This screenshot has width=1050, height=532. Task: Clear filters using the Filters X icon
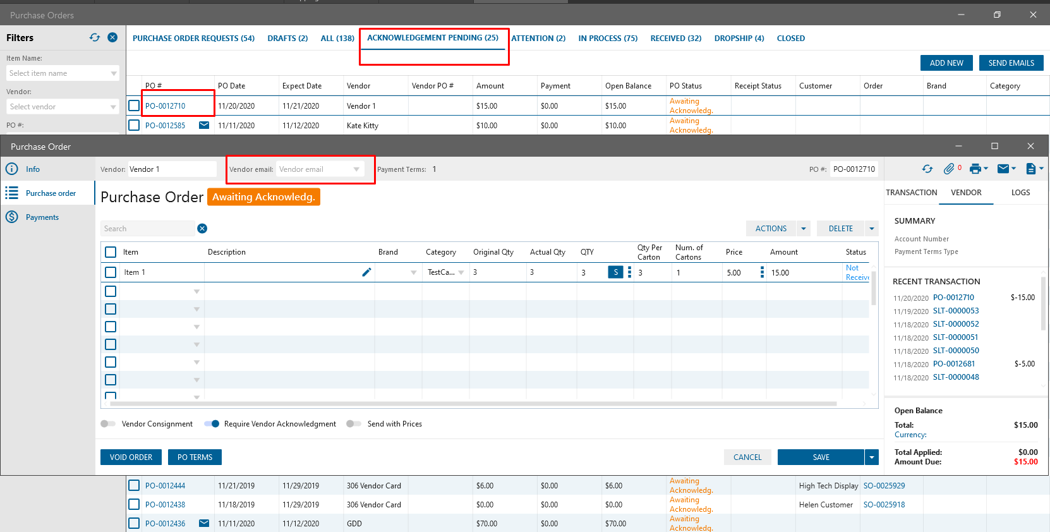112,37
